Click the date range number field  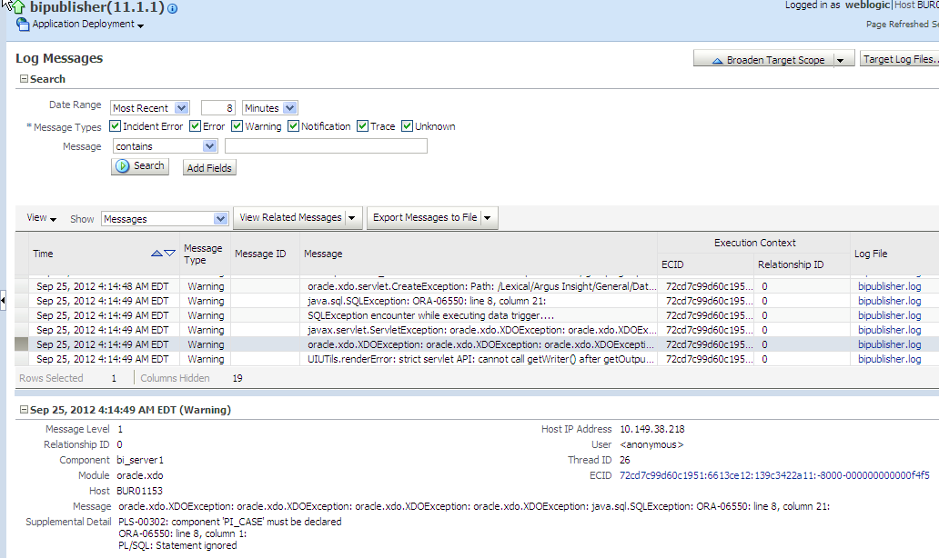tap(218, 108)
